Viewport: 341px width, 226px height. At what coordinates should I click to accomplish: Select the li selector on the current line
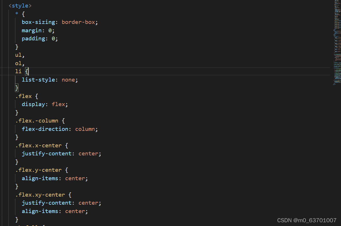click(18, 71)
